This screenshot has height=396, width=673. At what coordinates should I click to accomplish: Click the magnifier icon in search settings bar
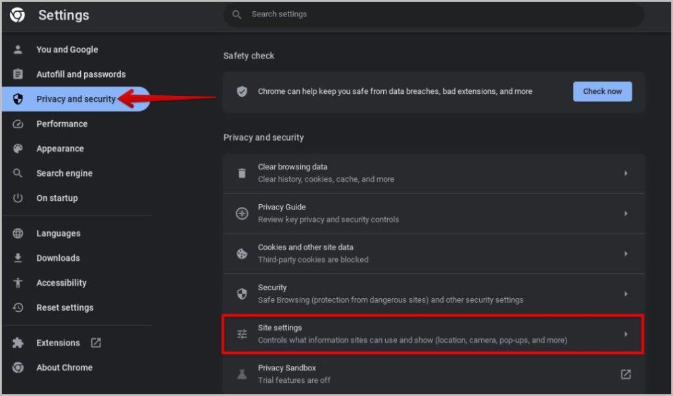(x=237, y=14)
